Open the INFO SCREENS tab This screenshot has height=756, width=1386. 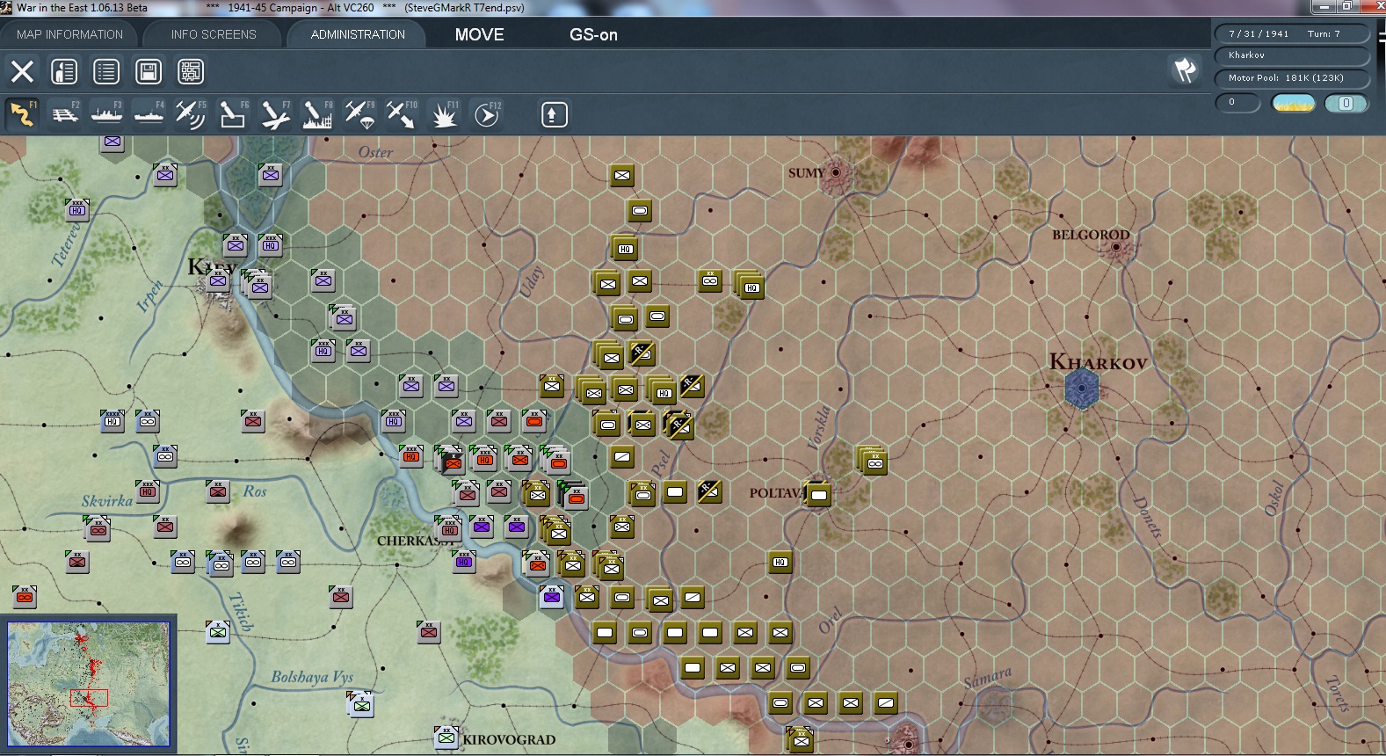(x=214, y=34)
